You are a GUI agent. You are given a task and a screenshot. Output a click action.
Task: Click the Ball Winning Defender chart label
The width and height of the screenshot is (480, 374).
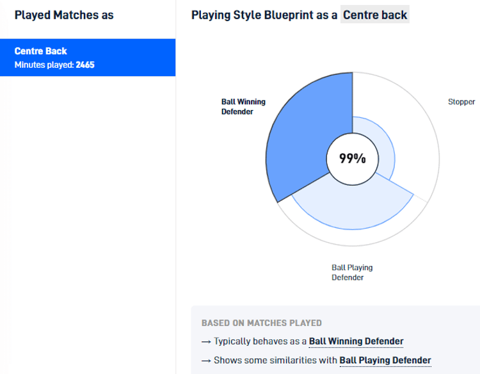[243, 106]
